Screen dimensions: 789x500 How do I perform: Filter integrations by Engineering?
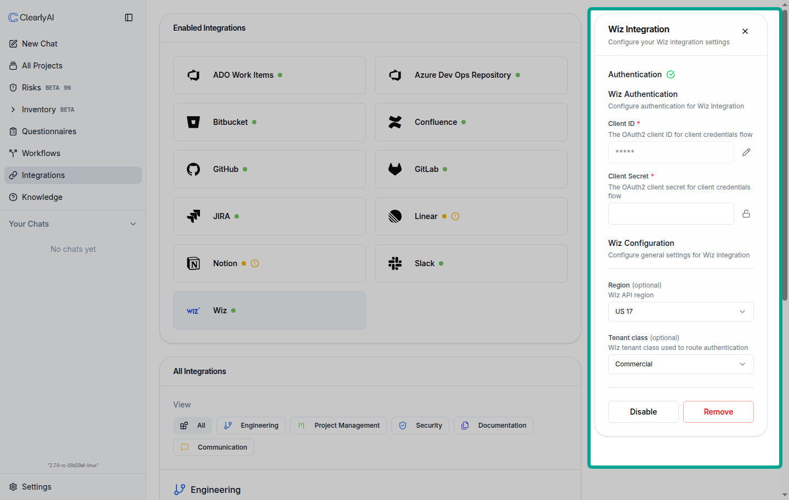pos(251,426)
